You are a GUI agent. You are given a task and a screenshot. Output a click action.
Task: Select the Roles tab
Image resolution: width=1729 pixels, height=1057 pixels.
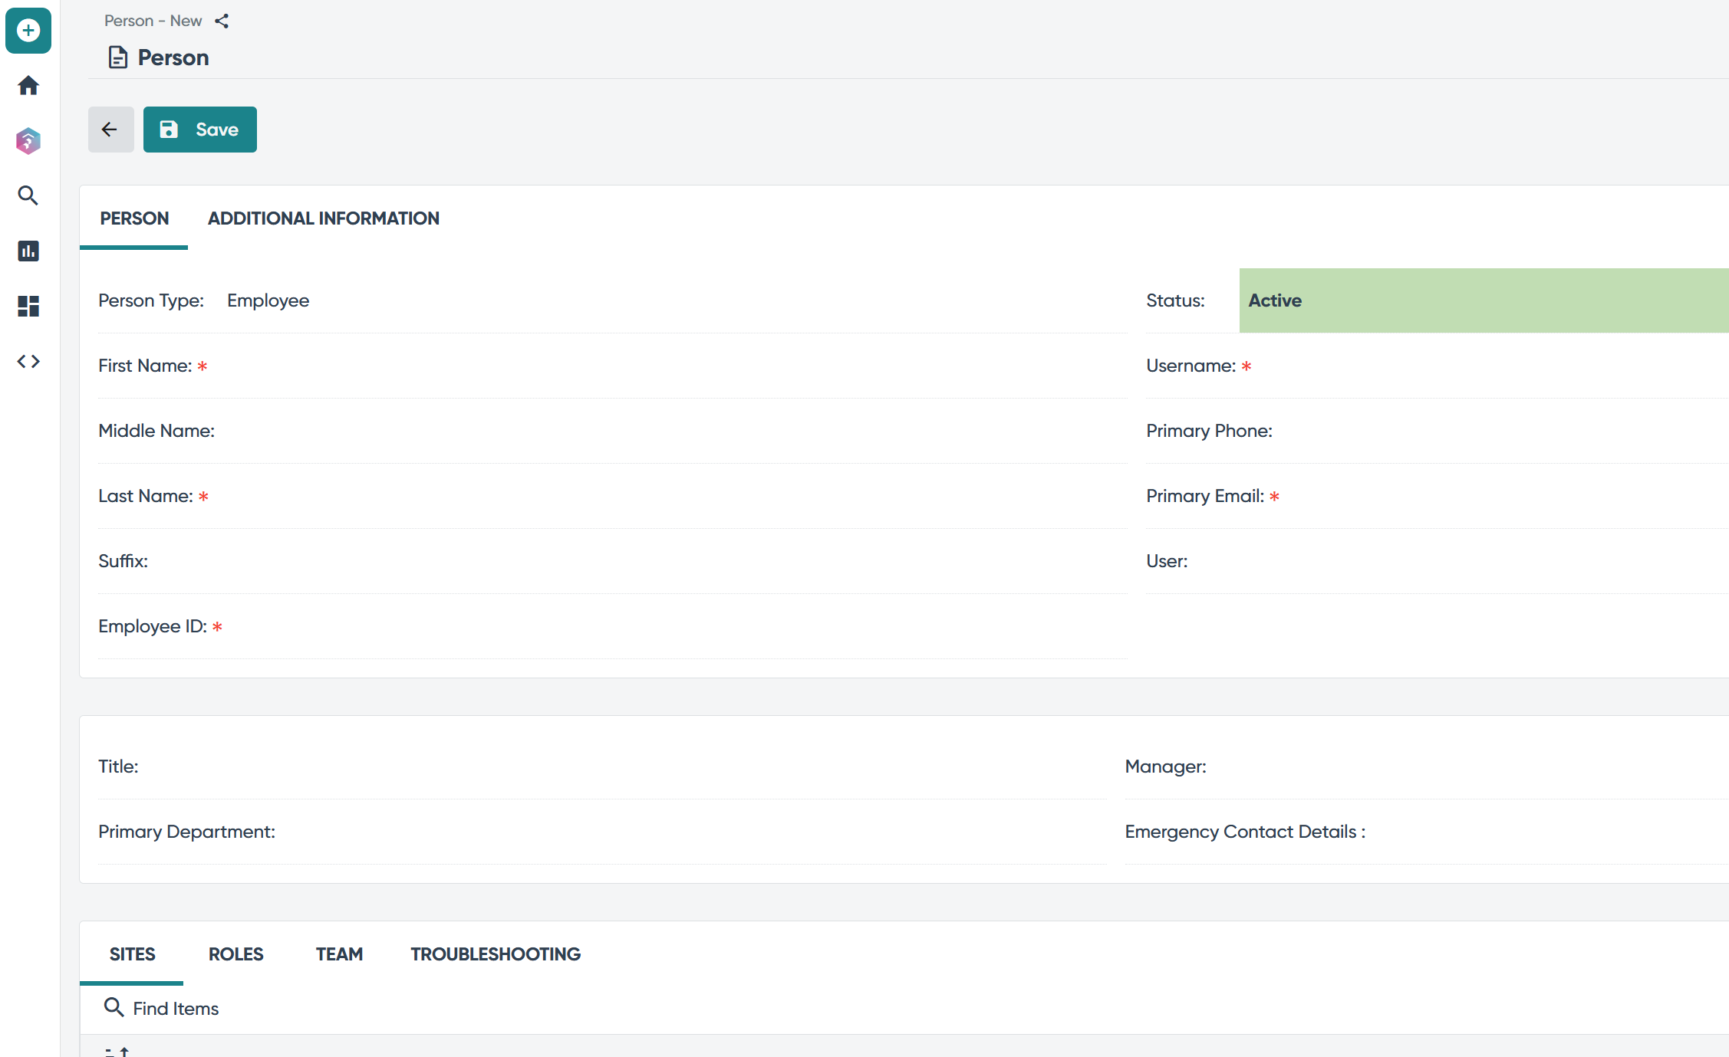click(x=236, y=954)
